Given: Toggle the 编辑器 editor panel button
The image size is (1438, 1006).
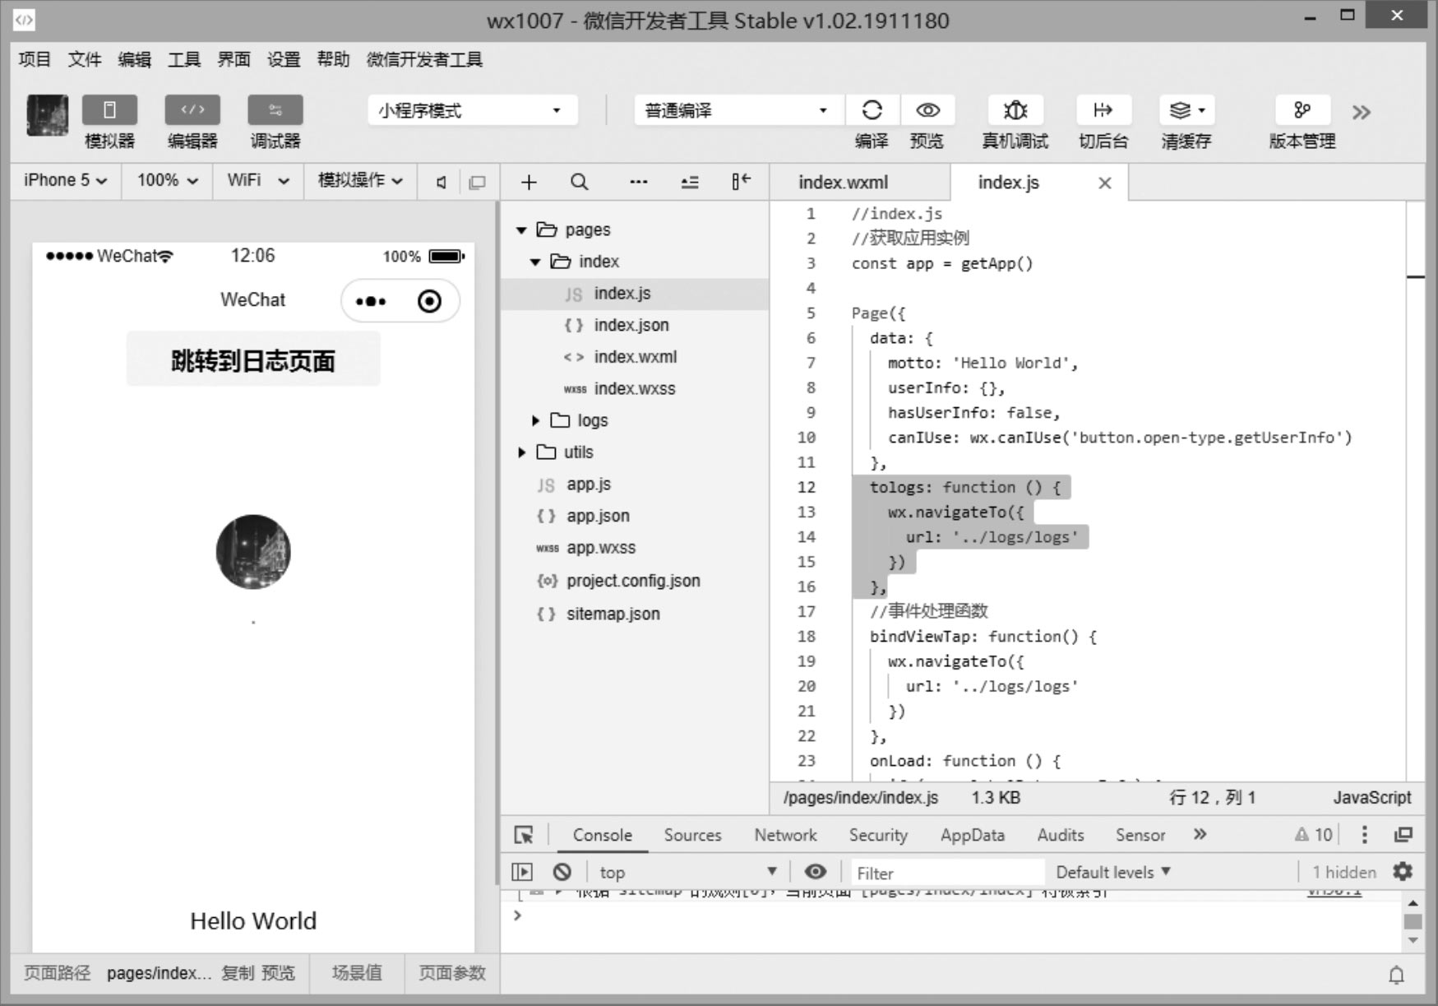Looking at the screenshot, I should (192, 110).
